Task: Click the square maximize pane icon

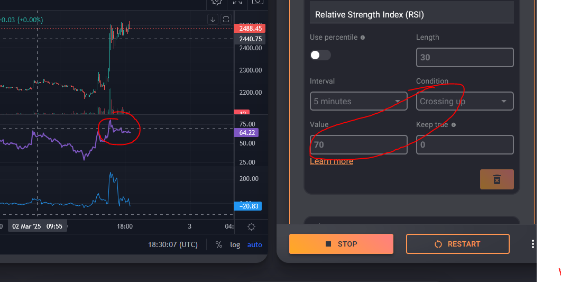Action: [x=226, y=20]
